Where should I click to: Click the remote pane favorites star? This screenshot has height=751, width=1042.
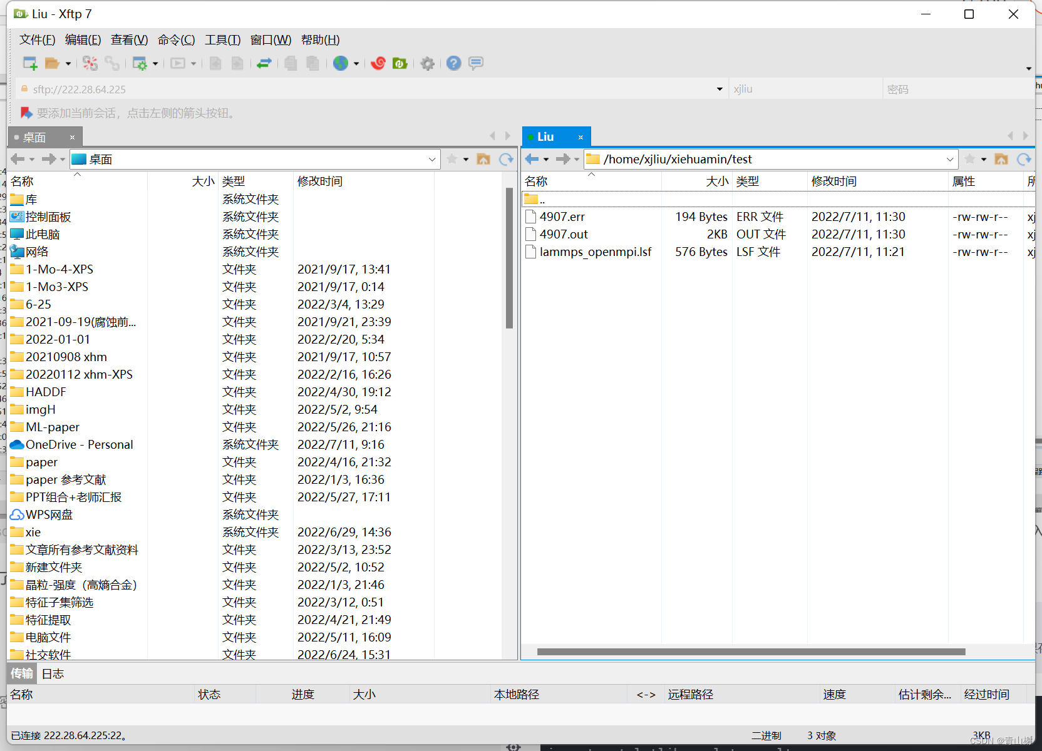click(x=970, y=160)
